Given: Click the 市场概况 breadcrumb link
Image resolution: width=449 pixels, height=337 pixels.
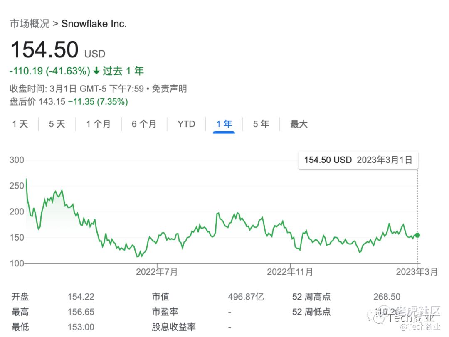Looking at the screenshot, I should click(x=30, y=24).
